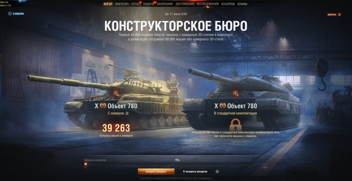This screenshot has width=352, height=181.
Task: Switch to the Кампании tab
Action: [165, 4]
